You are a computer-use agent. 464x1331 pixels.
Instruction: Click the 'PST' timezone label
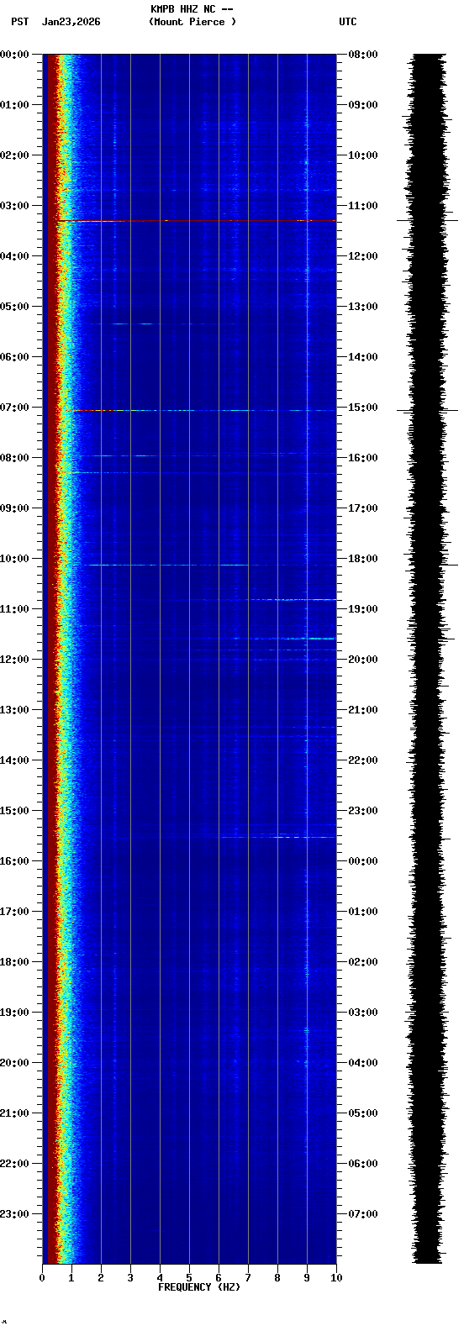coord(20,22)
